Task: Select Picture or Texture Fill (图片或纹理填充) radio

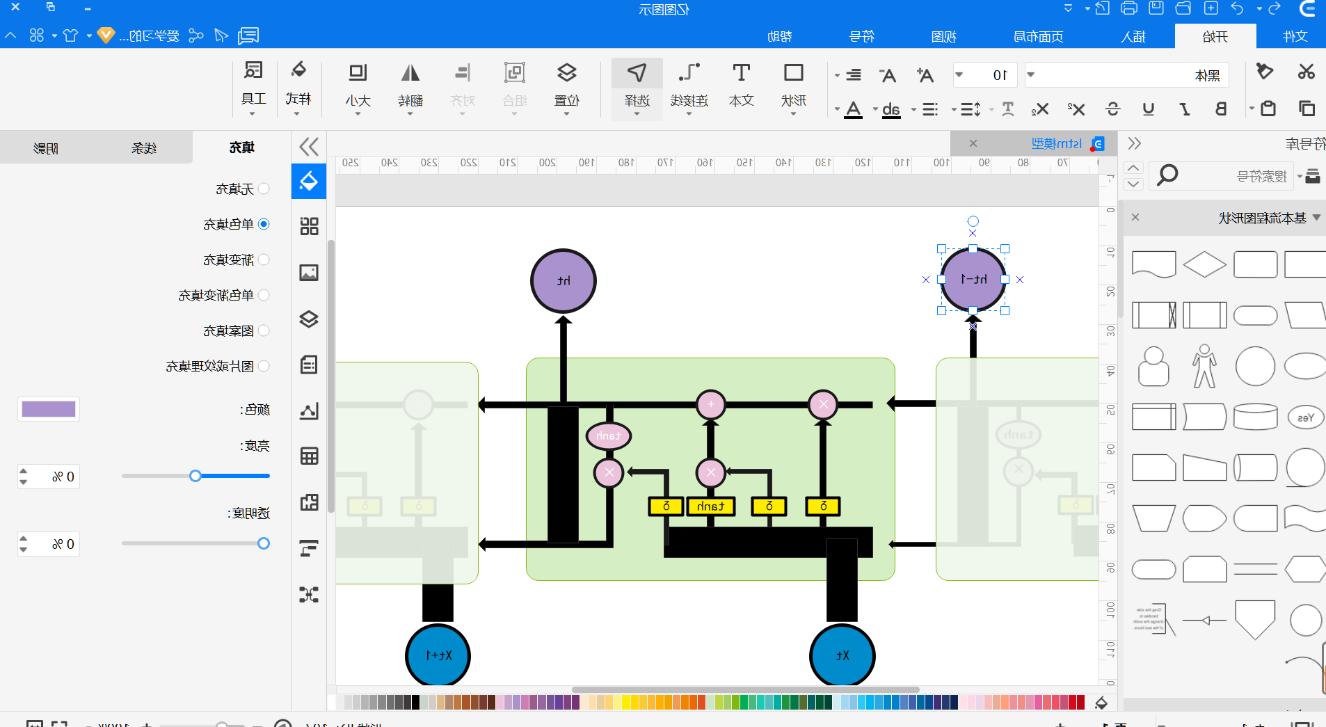Action: (x=264, y=366)
